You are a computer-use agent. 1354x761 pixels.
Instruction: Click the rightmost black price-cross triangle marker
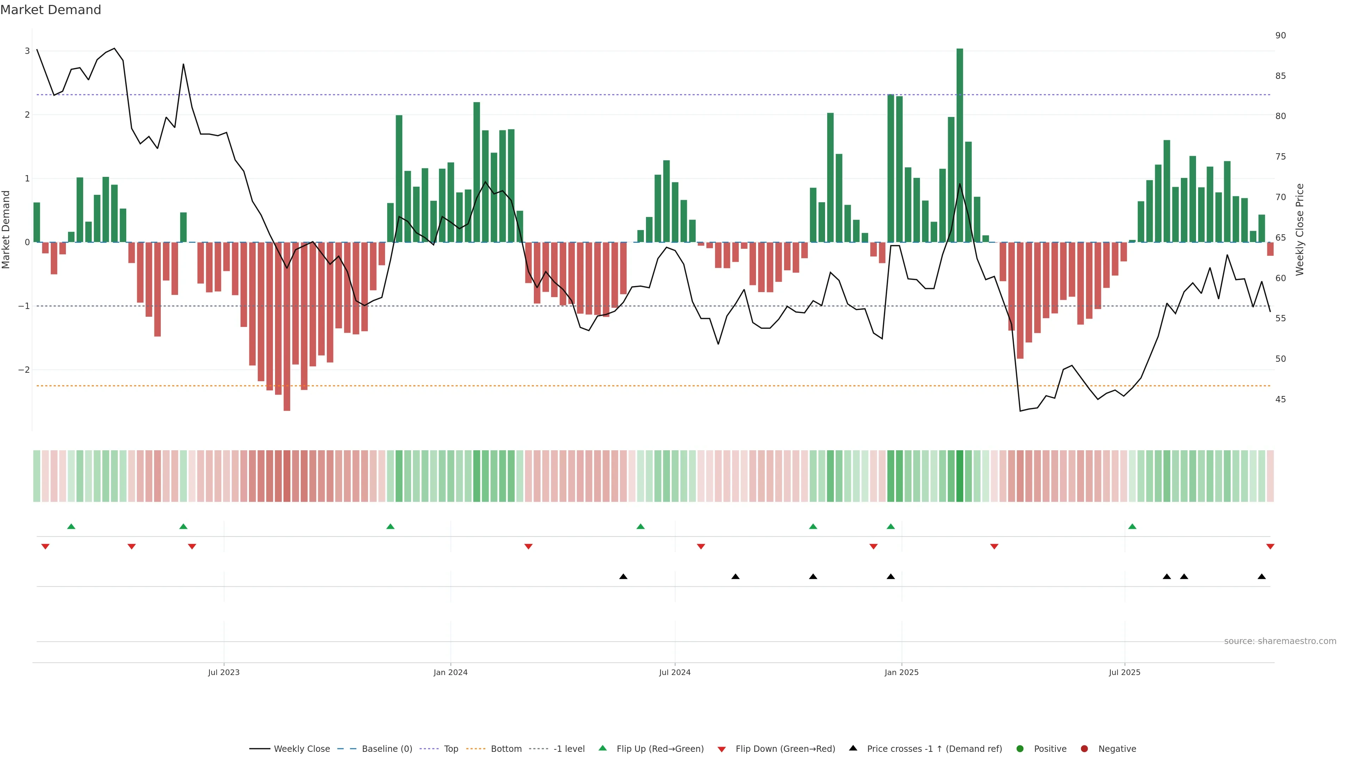point(1262,577)
